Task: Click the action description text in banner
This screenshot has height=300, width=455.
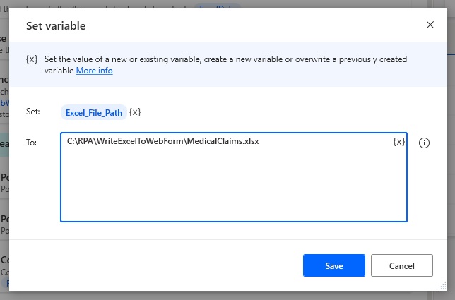Action: click(225, 65)
